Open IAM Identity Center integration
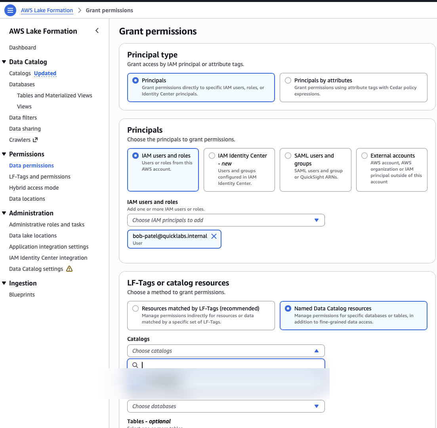Image resolution: width=437 pixels, height=428 pixels. (48, 258)
